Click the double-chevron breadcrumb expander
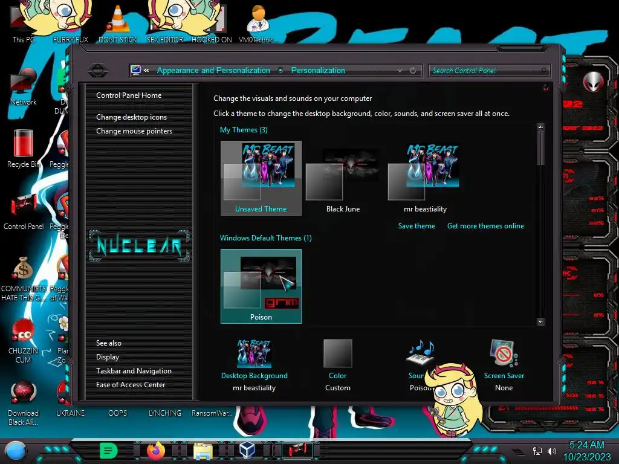The width and height of the screenshot is (619, 464). click(146, 71)
